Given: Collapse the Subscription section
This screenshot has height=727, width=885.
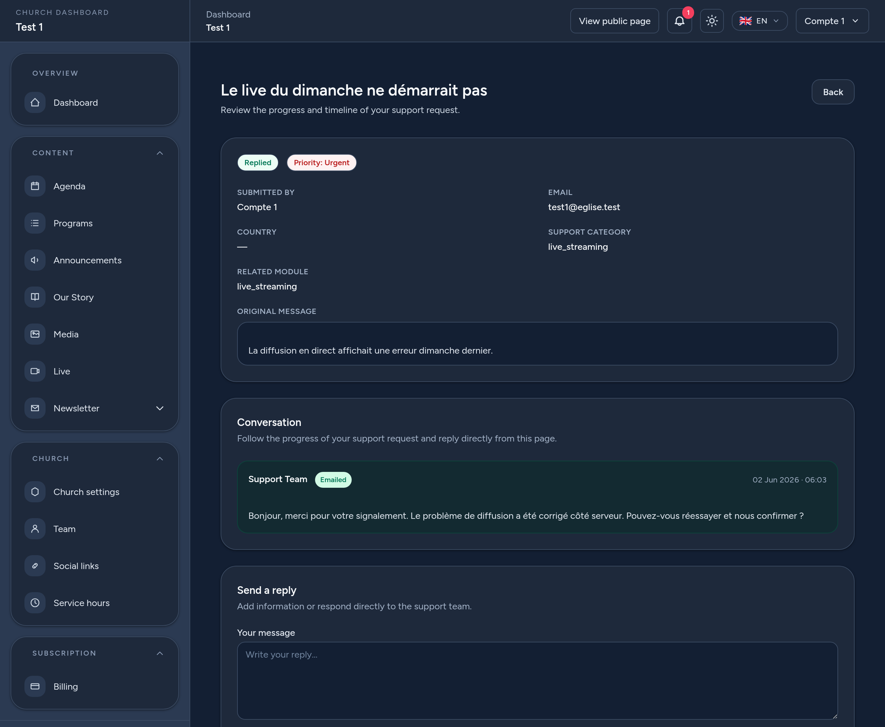Looking at the screenshot, I should pos(160,654).
